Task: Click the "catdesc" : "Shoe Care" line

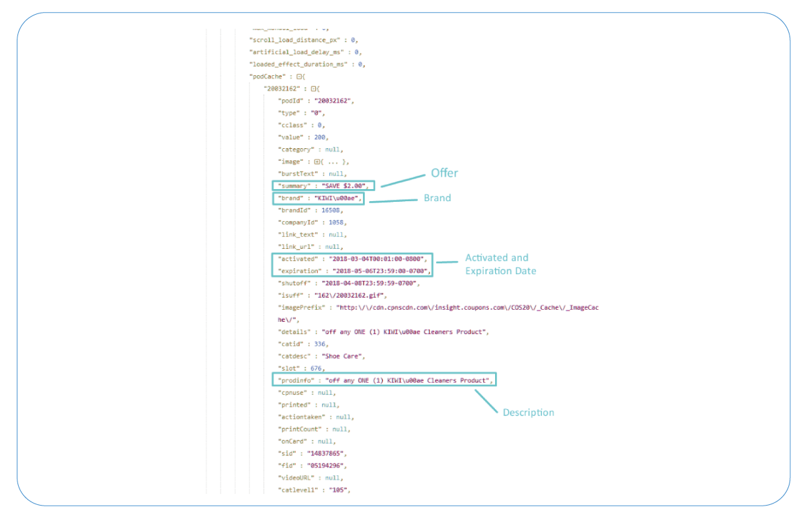Action: 320,356
